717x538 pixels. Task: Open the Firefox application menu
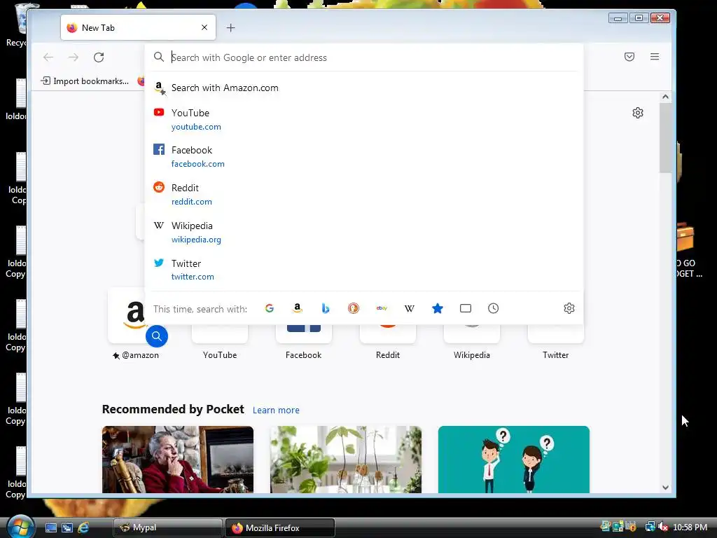pyautogui.click(x=655, y=57)
